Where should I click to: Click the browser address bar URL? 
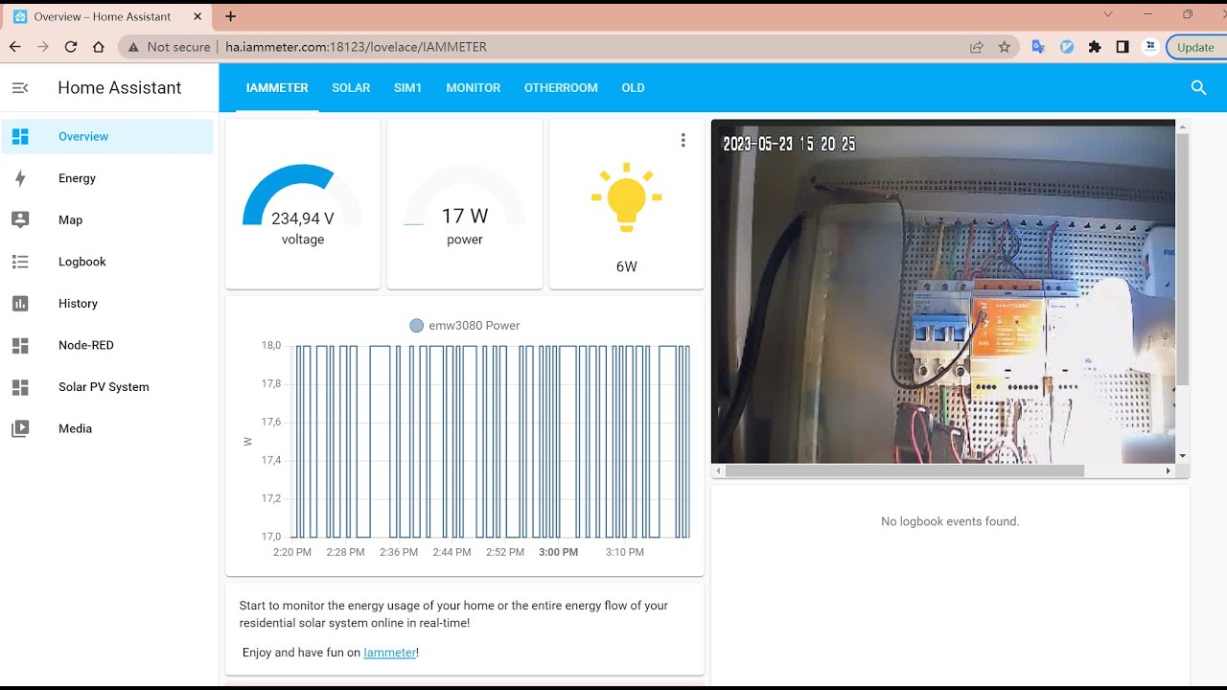pyautogui.click(x=356, y=46)
